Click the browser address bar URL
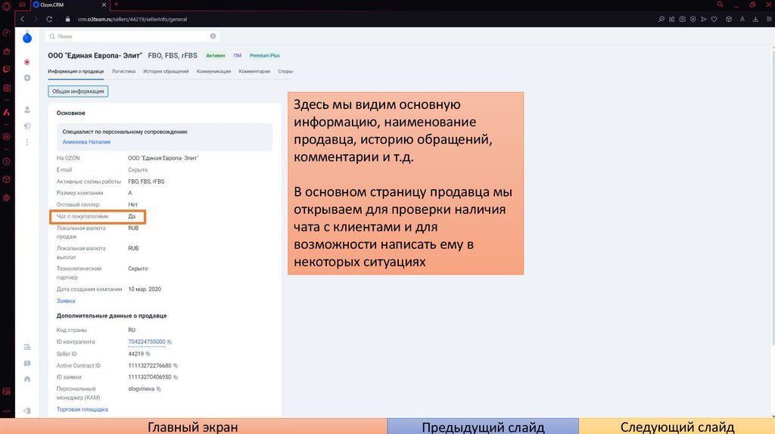The width and height of the screenshot is (775, 434). (132, 19)
